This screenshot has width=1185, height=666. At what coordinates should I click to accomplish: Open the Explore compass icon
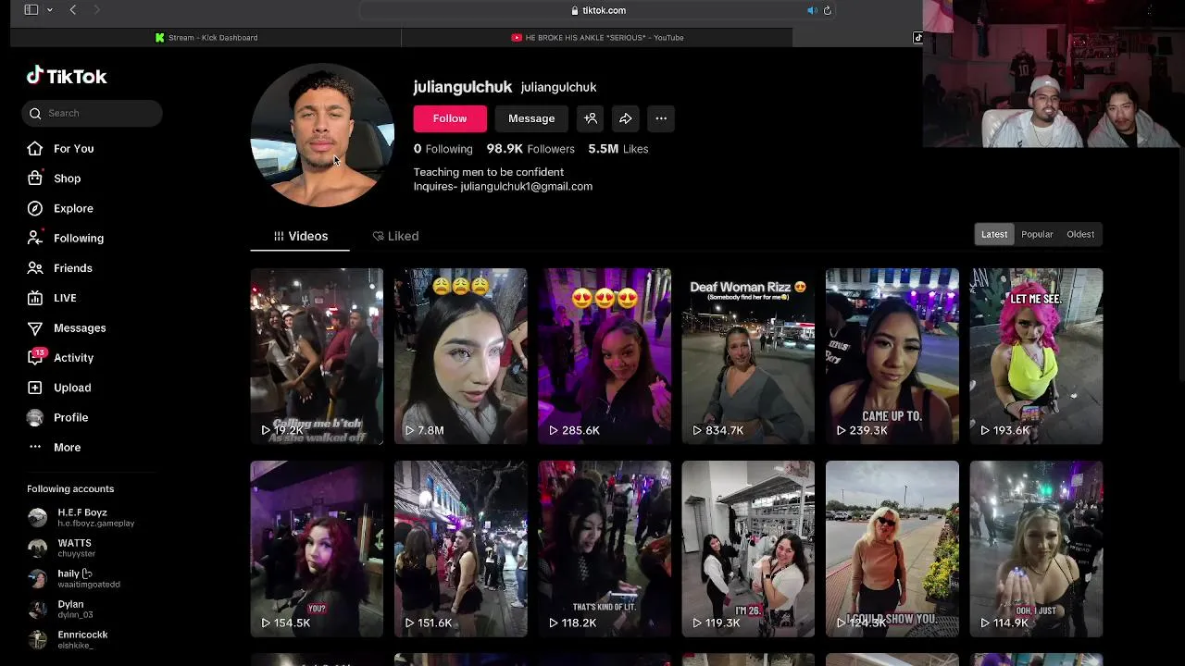click(35, 208)
